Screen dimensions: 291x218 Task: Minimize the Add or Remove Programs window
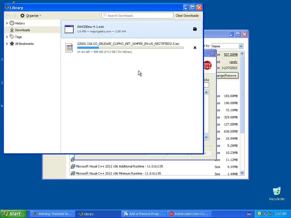(231, 34)
